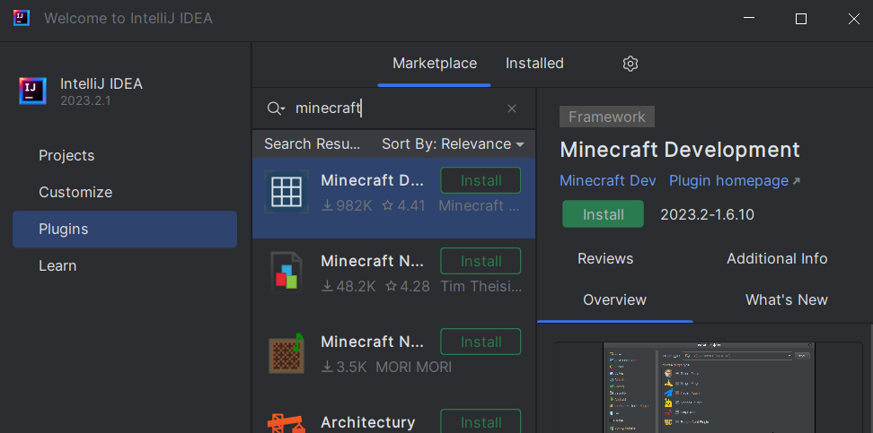This screenshot has width=873, height=433.
Task: Open the Additional Info tab
Action: point(777,258)
